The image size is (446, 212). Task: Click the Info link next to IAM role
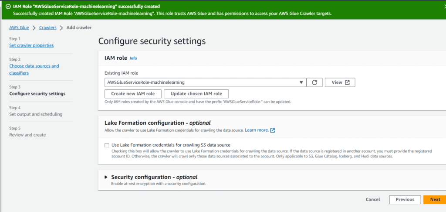tap(133, 58)
